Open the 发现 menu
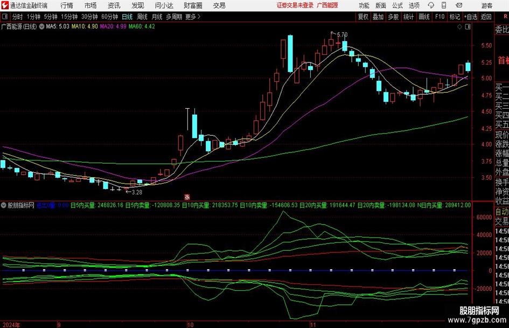The width and height of the screenshot is (509, 328). (x=138, y=5)
